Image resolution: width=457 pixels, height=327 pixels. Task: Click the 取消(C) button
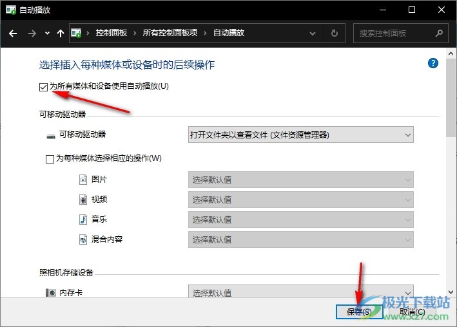point(412,312)
